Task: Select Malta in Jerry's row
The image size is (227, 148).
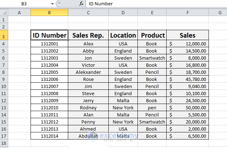Action: pos(123,100)
